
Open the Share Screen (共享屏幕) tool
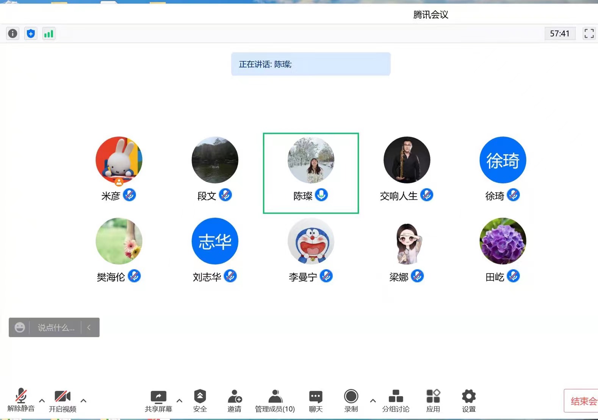158,401
